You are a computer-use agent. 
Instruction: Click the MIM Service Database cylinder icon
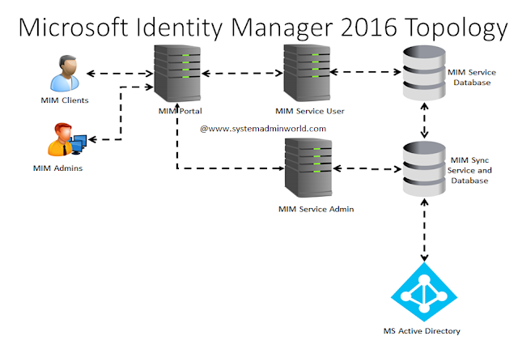point(424,73)
